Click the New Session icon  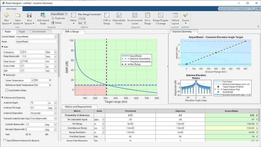(7, 15)
